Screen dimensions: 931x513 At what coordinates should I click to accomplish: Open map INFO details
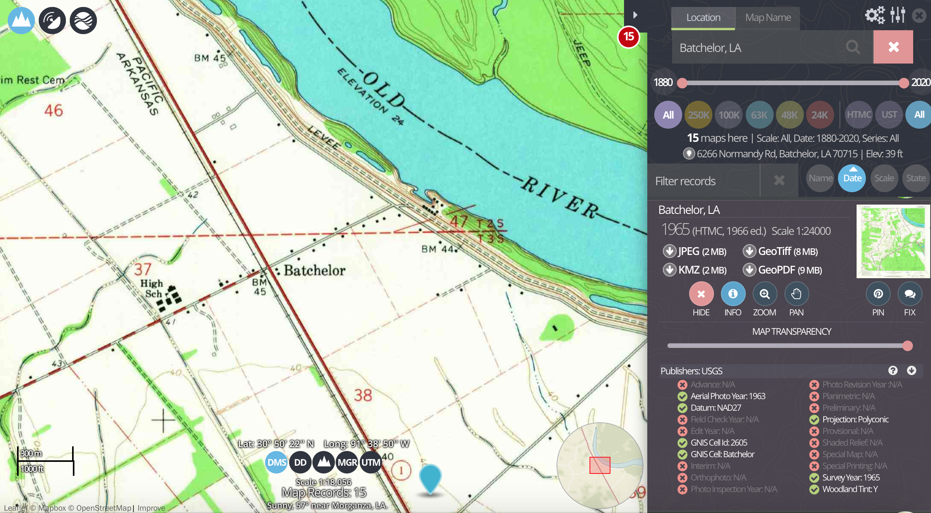(x=733, y=294)
